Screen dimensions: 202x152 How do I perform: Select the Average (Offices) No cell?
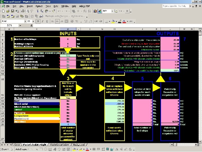click(68, 59)
